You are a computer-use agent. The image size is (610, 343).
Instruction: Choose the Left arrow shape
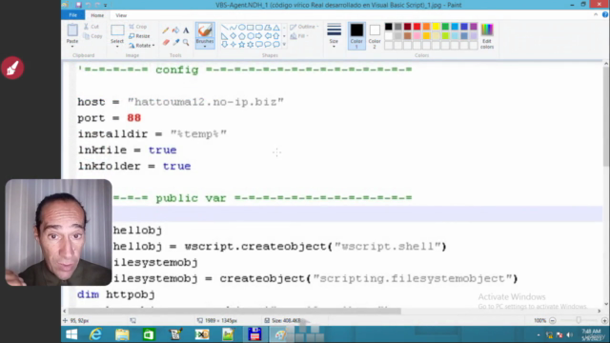268,36
